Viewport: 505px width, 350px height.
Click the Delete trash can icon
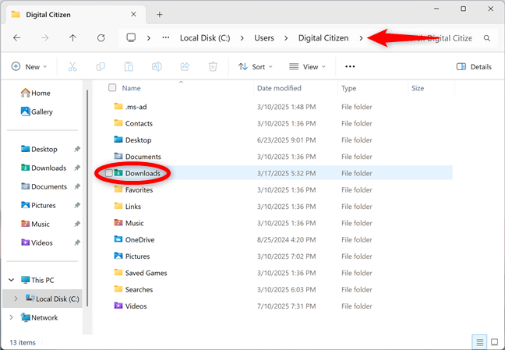point(213,67)
